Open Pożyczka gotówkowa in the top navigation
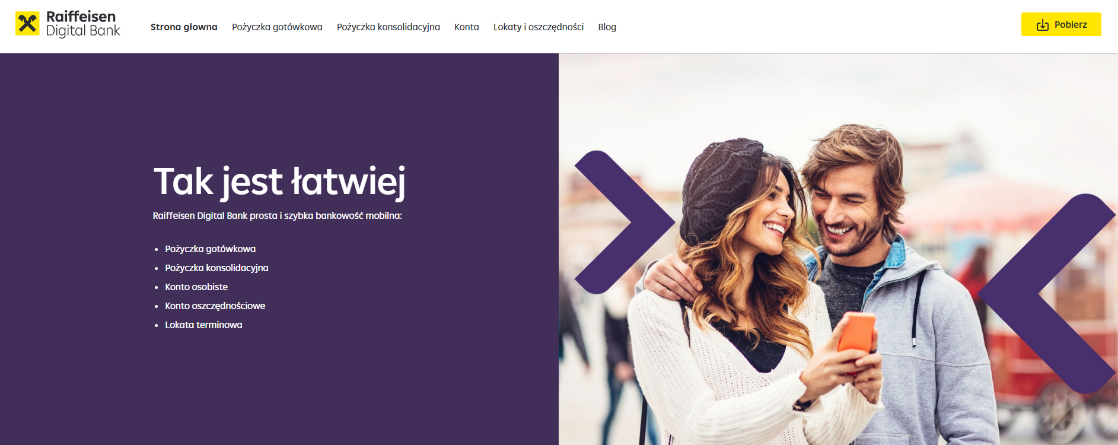Viewport: 1118px width, 445px height. [x=277, y=27]
